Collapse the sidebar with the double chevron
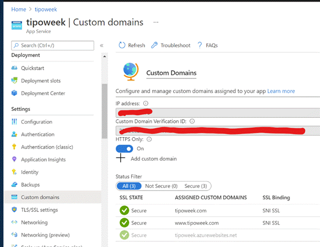 point(102,46)
